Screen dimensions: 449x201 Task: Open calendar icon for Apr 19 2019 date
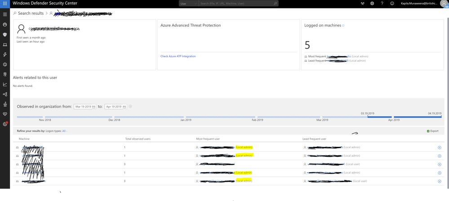pyautogui.click(x=124, y=107)
